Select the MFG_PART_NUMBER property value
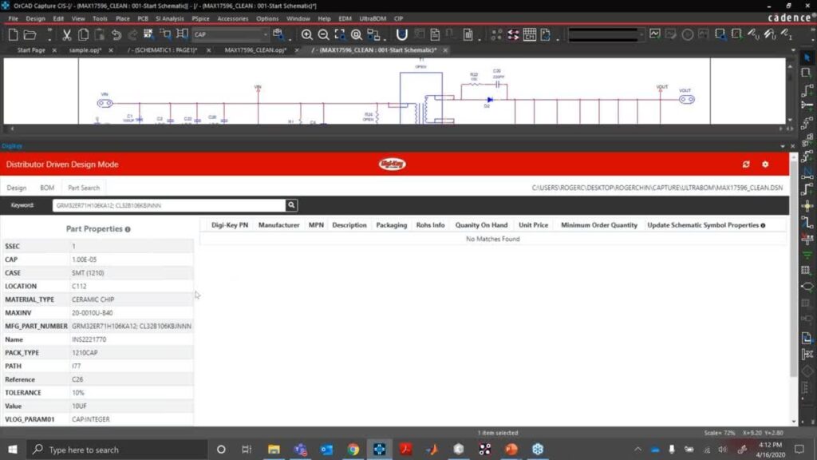The height and width of the screenshot is (460, 817). point(132,327)
